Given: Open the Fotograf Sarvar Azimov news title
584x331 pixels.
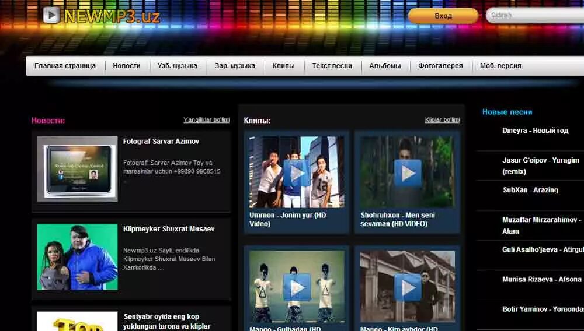Looking at the screenshot, I should [x=161, y=141].
